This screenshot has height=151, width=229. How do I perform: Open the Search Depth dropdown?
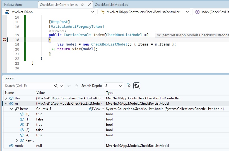point(114,86)
